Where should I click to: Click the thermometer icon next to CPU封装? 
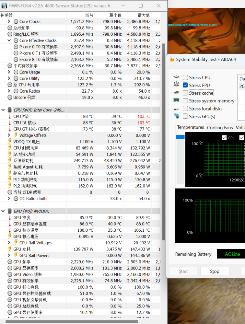[10, 116]
